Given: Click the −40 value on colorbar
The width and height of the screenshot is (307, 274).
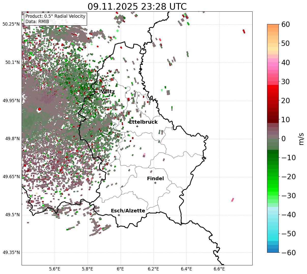Looking at the screenshot, I should click(x=288, y=214).
